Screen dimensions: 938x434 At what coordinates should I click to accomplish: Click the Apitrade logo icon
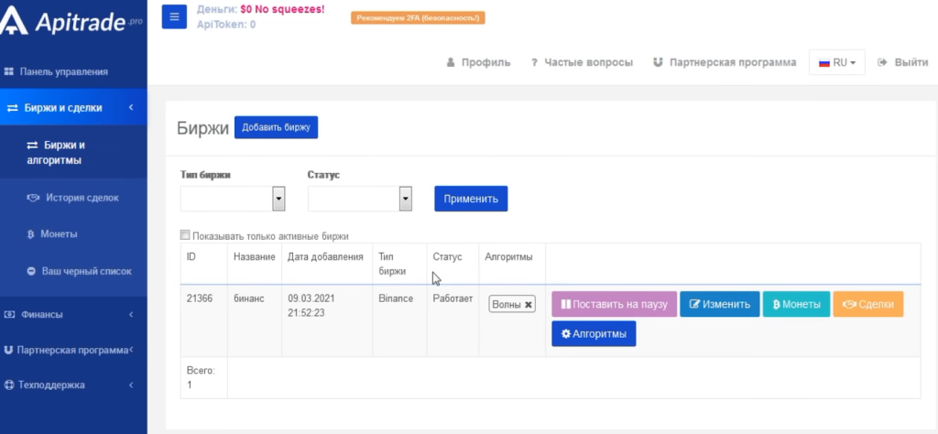pyautogui.click(x=17, y=22)
